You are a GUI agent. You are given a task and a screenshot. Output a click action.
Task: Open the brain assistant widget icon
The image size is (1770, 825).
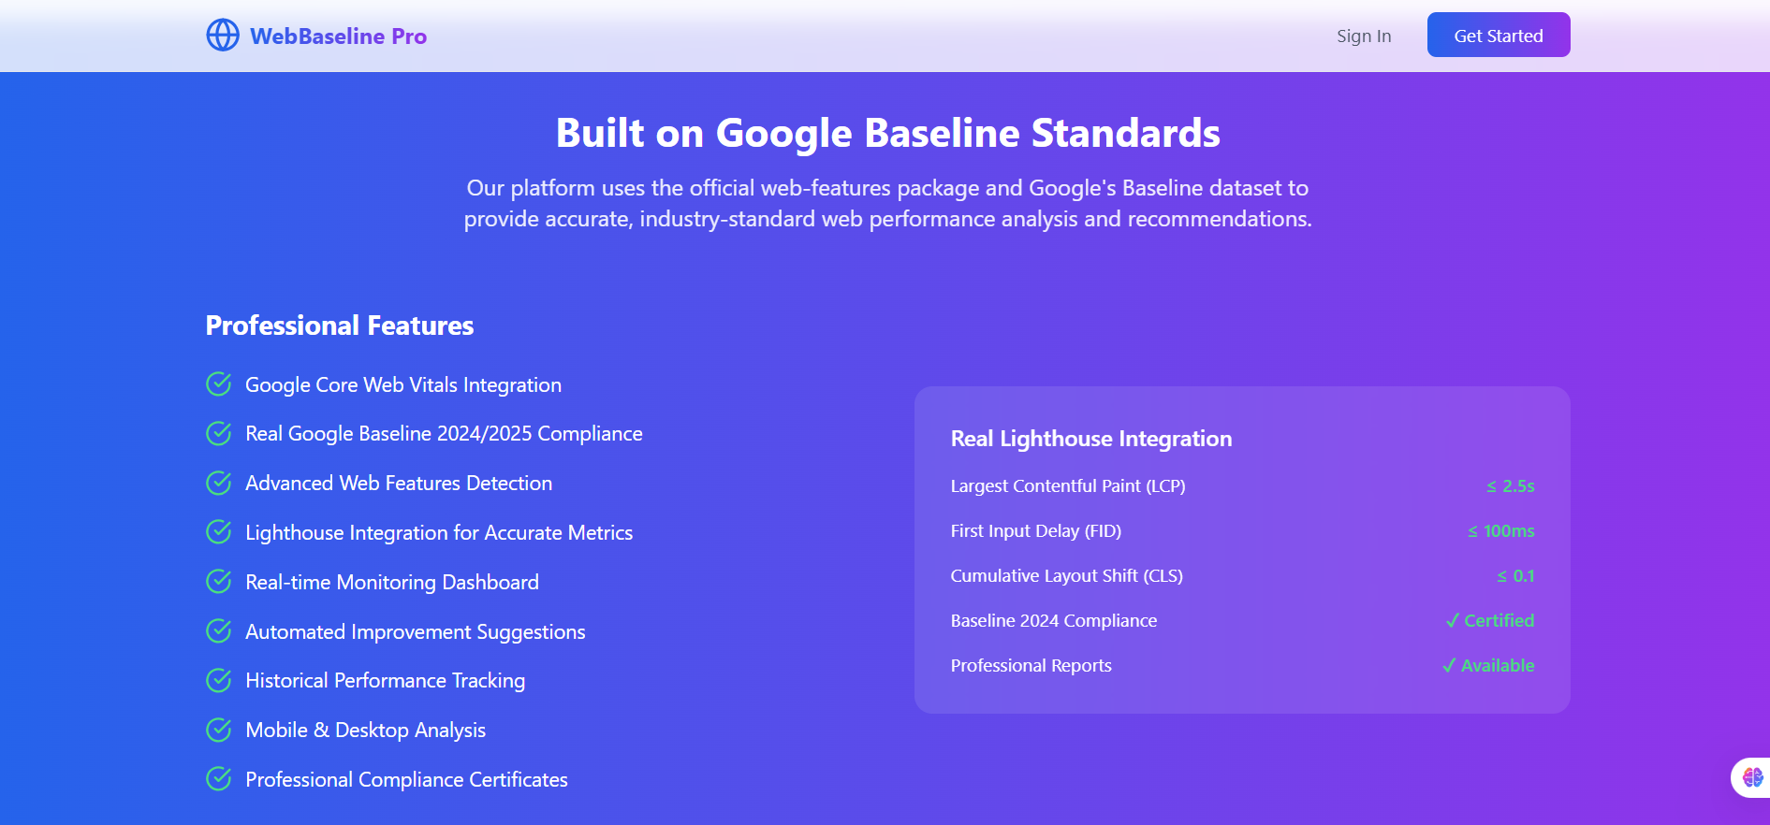(x=1752, y=777)
